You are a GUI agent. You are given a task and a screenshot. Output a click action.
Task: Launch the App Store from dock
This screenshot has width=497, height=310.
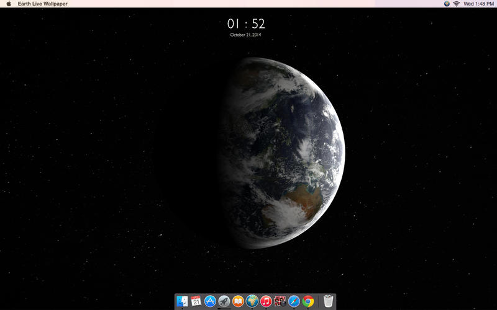click(210, 301)
